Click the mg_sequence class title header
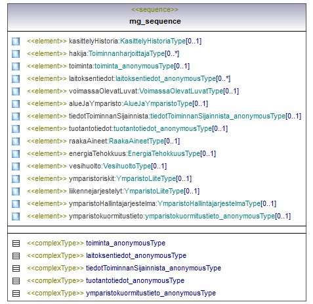 click(155, 21)
